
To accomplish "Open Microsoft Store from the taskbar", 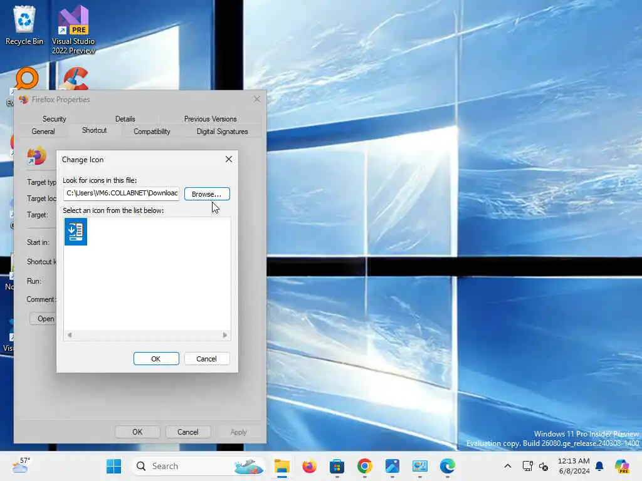I will coord(337,466).
